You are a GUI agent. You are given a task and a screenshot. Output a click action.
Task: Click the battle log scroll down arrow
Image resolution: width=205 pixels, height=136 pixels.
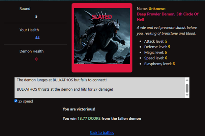coord(187,95)
